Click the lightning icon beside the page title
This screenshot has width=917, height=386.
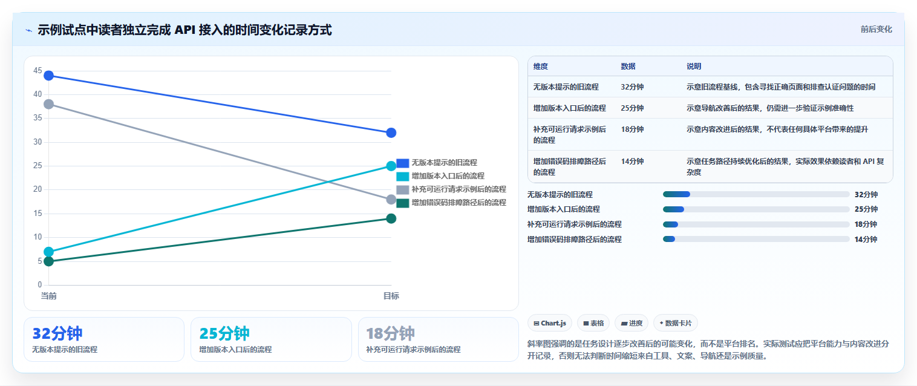(x=29, y=30)
